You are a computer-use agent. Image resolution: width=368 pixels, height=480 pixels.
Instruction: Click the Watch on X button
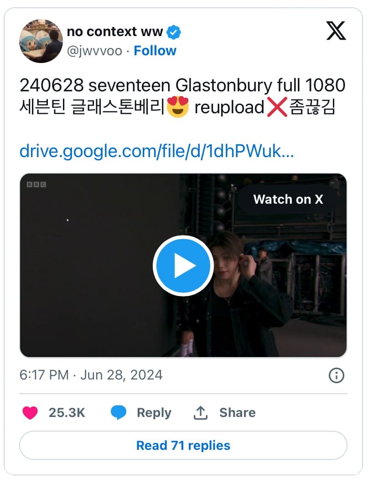(288, 199)
